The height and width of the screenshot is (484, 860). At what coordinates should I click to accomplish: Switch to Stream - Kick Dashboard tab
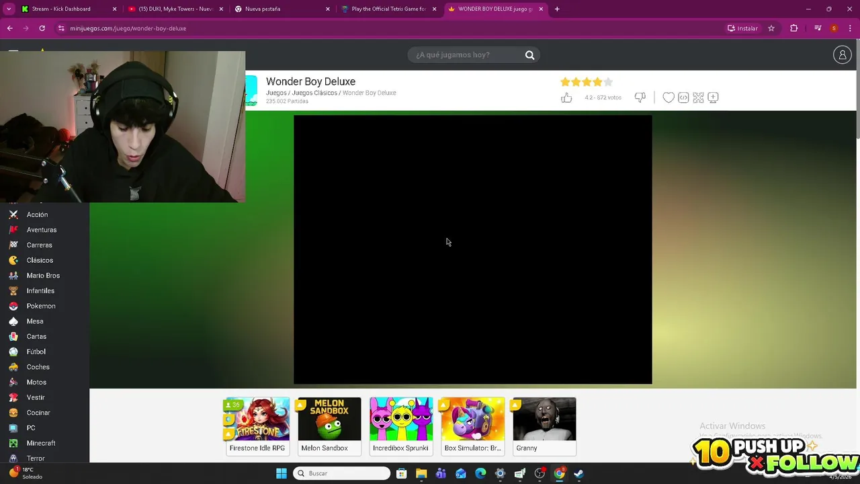click(x=67, y=9)
